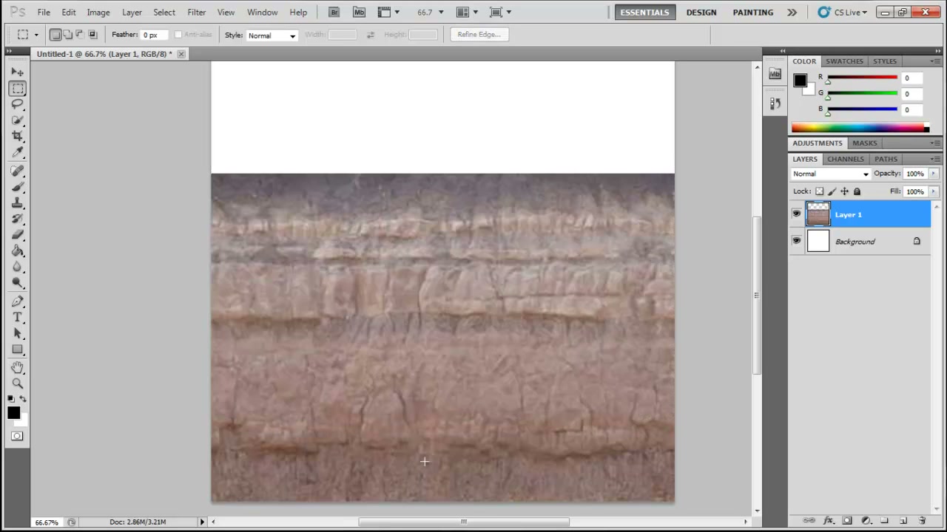Click the Essentials workspace button
Image resolution: width=947 pixels, height=532 pixels.
pyautogui.click(x=644, y=13)
